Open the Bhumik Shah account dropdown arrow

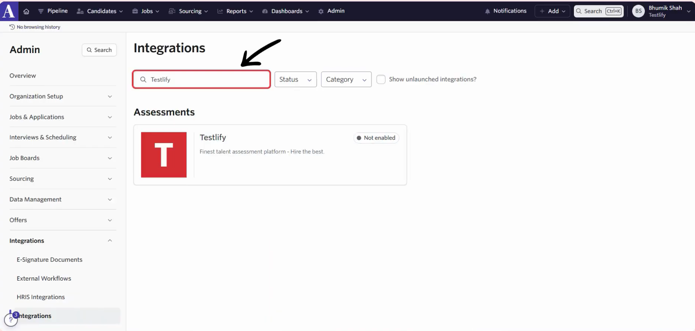[x=688, y=11]
